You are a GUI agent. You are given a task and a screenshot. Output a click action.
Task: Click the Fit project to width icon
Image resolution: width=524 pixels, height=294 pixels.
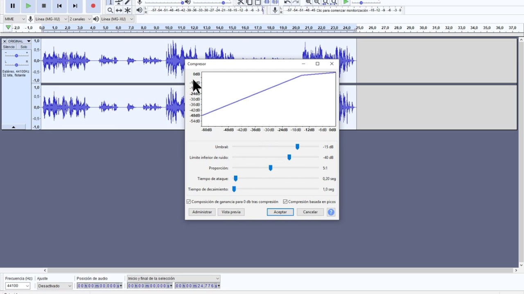point(334,2)
